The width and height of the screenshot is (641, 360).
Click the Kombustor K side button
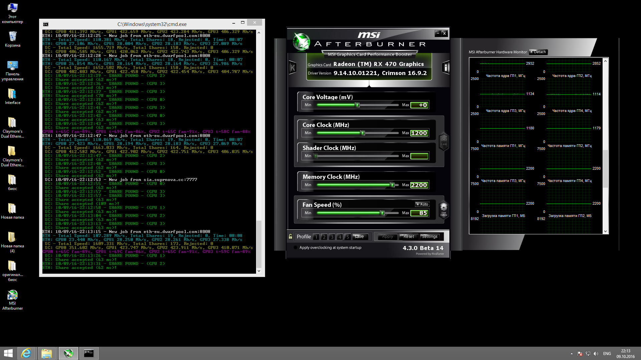point(292,68)
